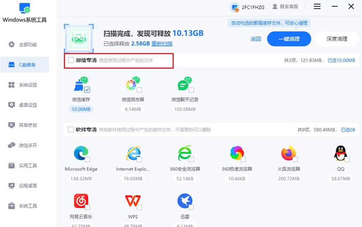This screenshot has height=227, width=362.
Task: Go to 桌面设置 in the sidebar
Action: [x=25, y=105]
